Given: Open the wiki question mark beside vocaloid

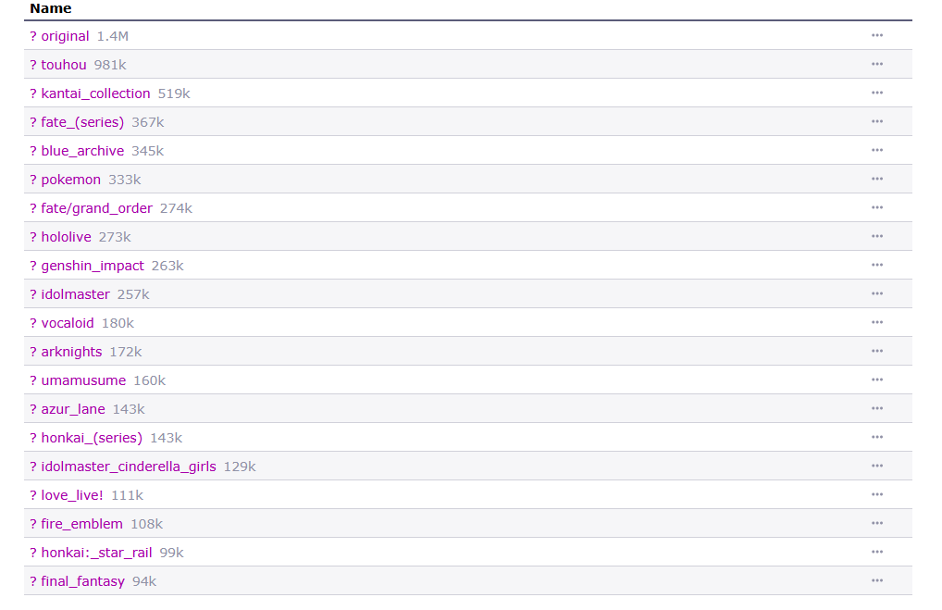Looking at the screenshot, I should pos(33,323).
